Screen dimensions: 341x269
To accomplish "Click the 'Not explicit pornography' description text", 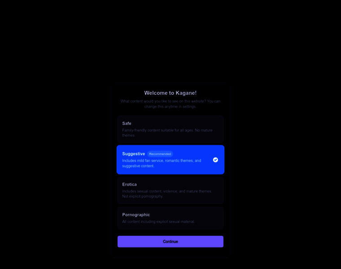I will (x=142, y=196).
